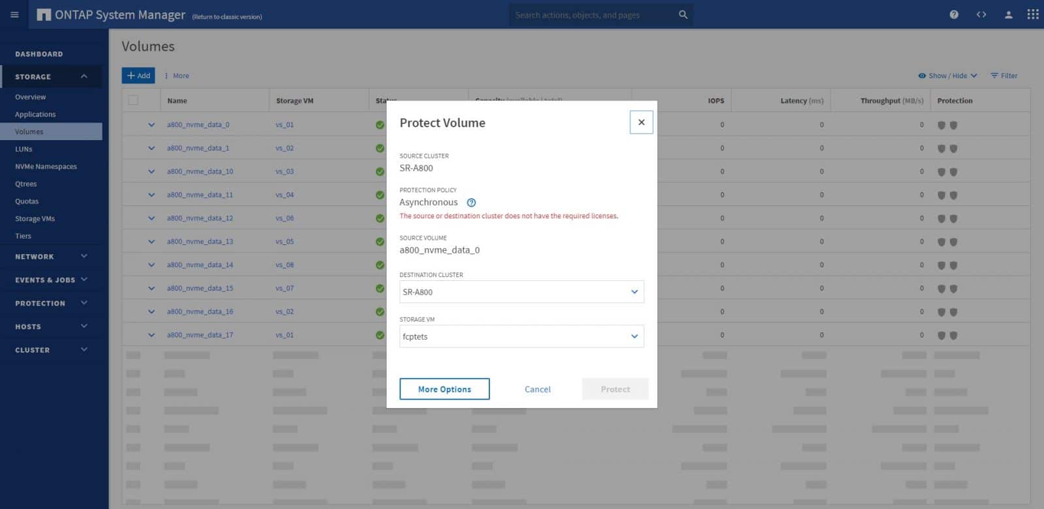The image size is (1044, 509).
Task: Open the help question mark icon
Action: click(954, 14)
